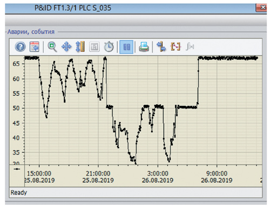Click the 15:00:00 25.08.2019 time label
Screen dimensions: 270x208
tap(39, 177)
